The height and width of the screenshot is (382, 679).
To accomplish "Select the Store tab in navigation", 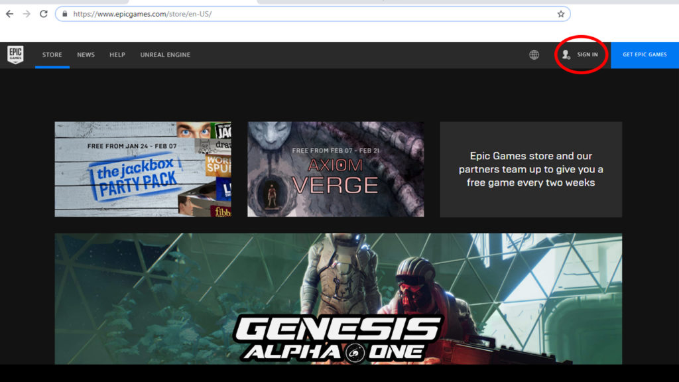I will 52,55.
